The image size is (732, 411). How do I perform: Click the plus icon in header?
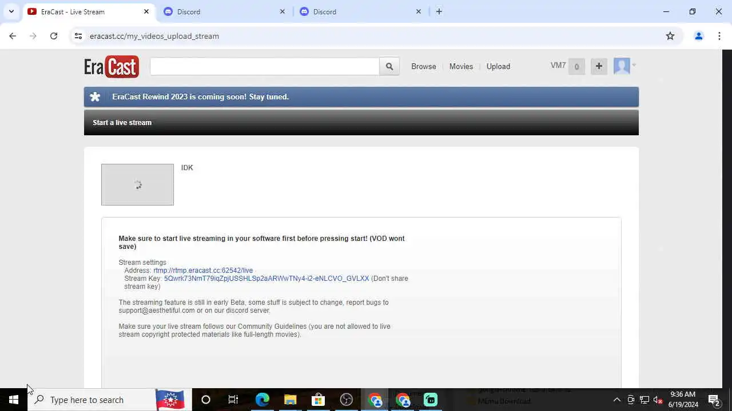coord(599,66)
